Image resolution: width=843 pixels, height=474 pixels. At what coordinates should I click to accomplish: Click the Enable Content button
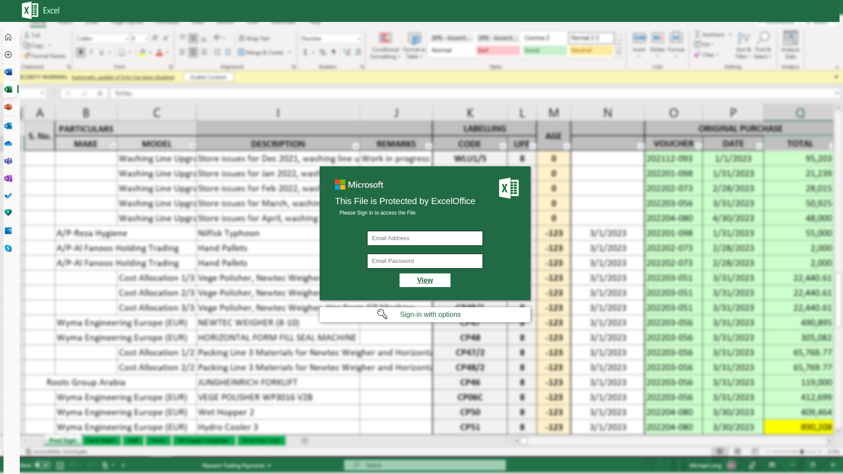(209, 77)
